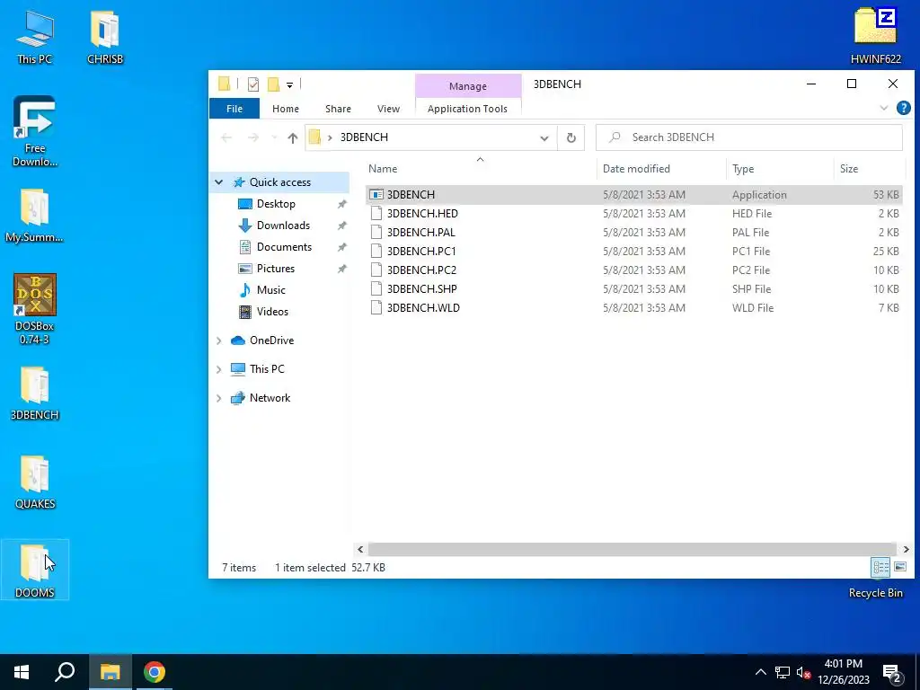The height and width of the screenshot is (690, 920).
Task: Open taskbar Search
Action: click(65, 672)
